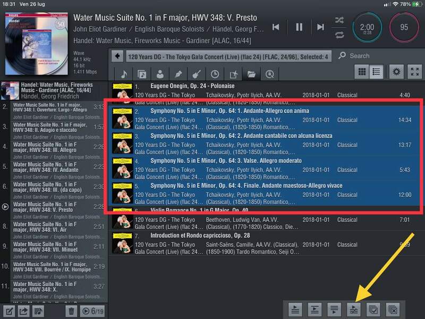The image size is (425, 319).
Task: Delete queue items with the trash icon
Action: click(x=71, y=311)
